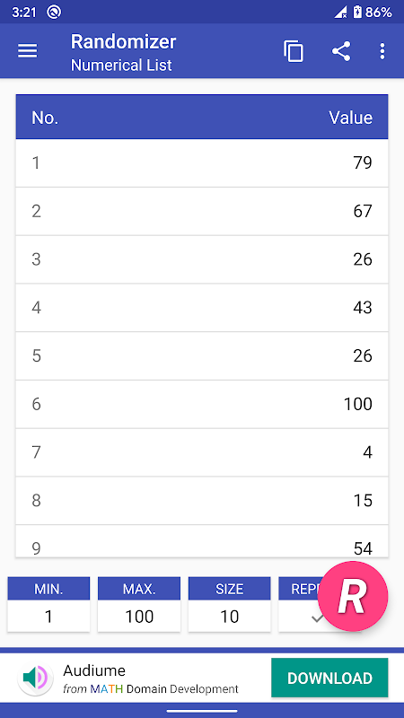Open the Audiume ad title link
The image size is (404, 718).
[x=94, y=670]
